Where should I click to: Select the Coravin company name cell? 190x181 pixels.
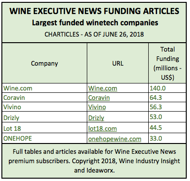[45, 98]
